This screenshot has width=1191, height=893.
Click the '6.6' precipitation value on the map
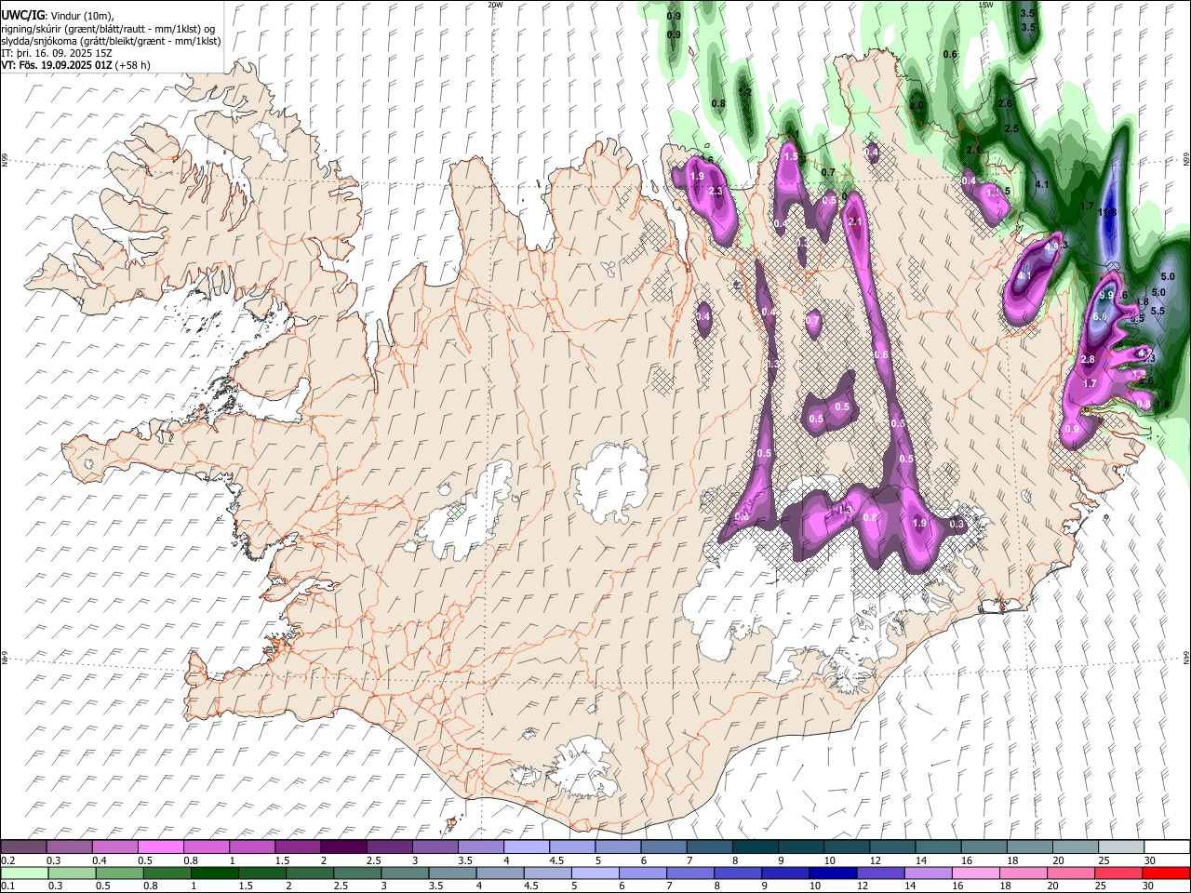click(x=1100, y=317)
